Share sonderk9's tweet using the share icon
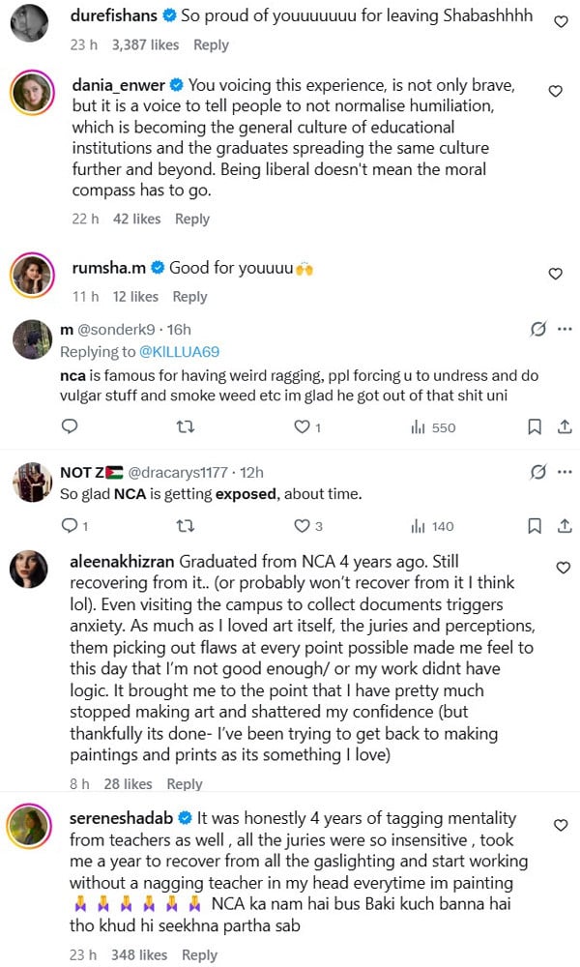Screen dimensions: 580x967 (565, 426)
